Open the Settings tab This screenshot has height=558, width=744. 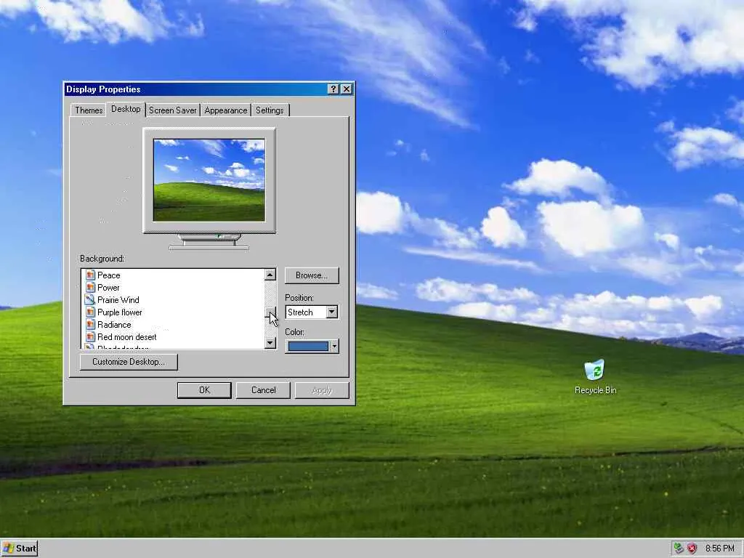[x=270, y=110]
